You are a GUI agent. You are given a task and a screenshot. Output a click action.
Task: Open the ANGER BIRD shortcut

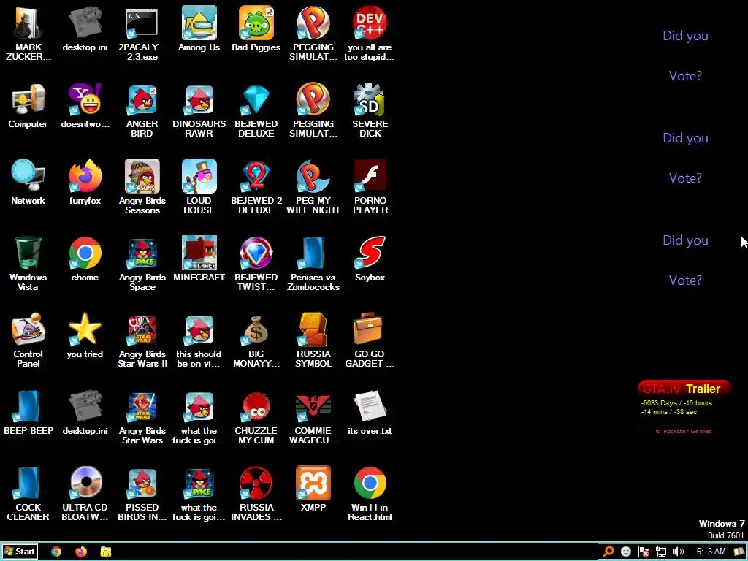coord(142,111)
